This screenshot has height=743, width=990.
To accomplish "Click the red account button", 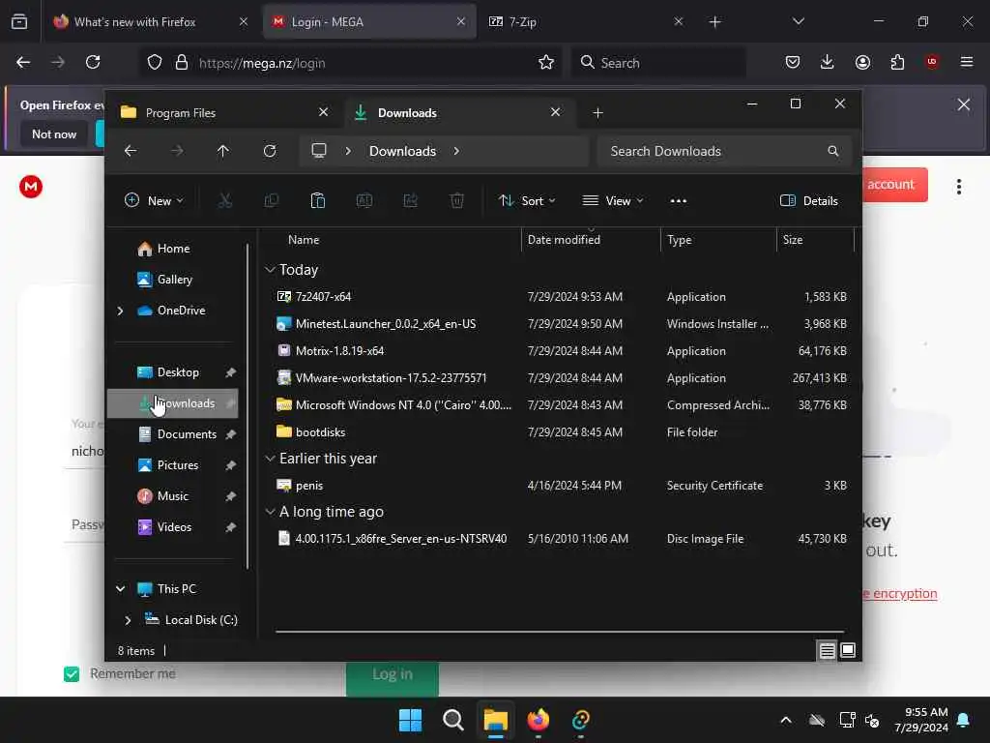I will [894, 185].
